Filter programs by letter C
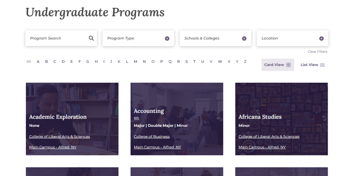 [x=54, y=62]
